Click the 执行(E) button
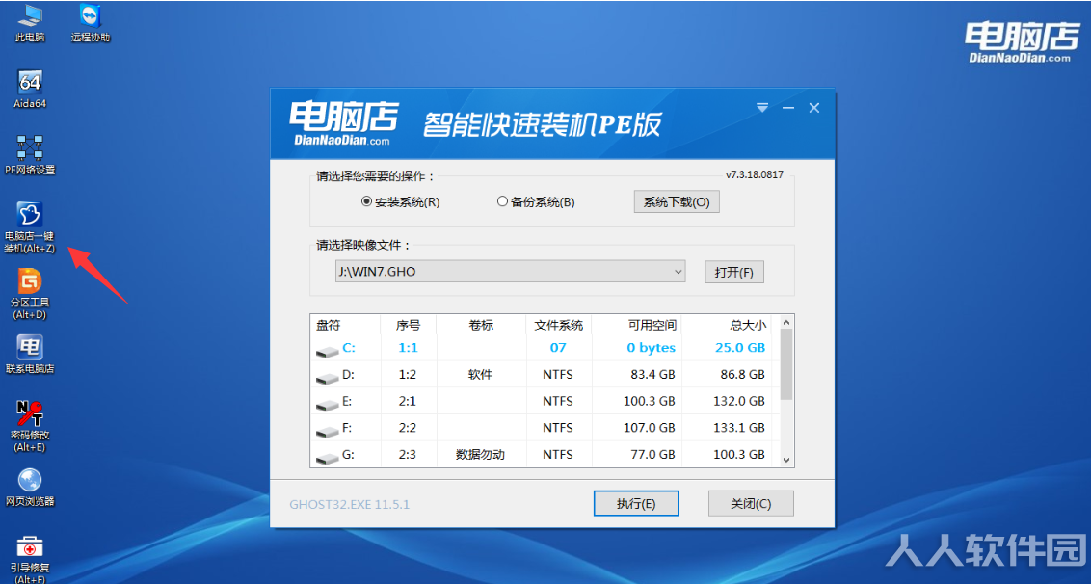This screenshot has width=1091, height=584. [636, 503]
